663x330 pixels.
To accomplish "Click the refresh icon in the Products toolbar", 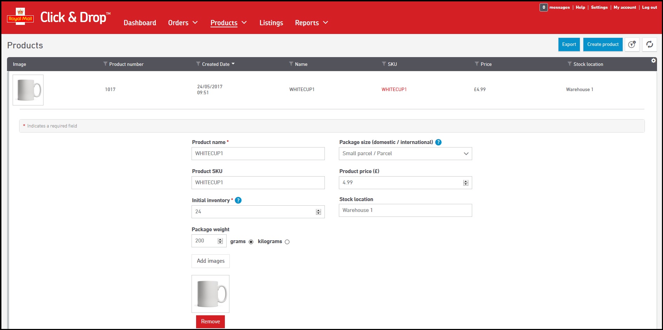I will coord(649,44).
